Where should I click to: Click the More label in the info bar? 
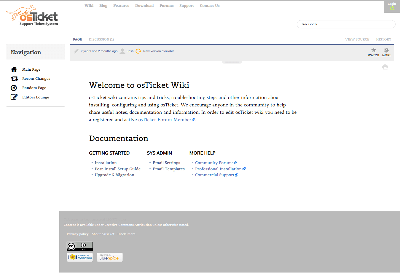pyautogui.click(x=387, y=55)
